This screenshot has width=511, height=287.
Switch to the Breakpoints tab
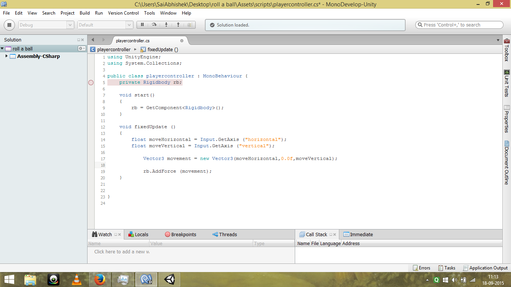point(181,235)
